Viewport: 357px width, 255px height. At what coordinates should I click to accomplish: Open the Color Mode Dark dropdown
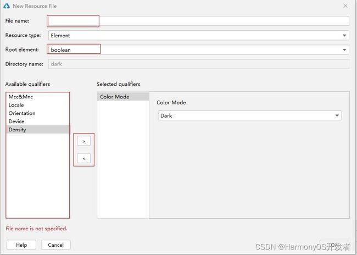(x=250, y=115)
